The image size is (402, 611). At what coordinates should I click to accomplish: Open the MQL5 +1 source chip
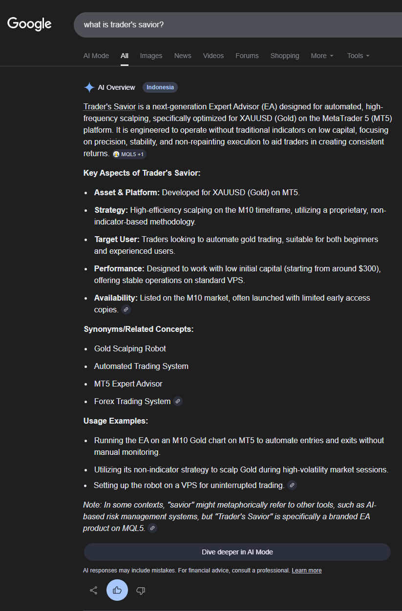click(x=129, y=154)
